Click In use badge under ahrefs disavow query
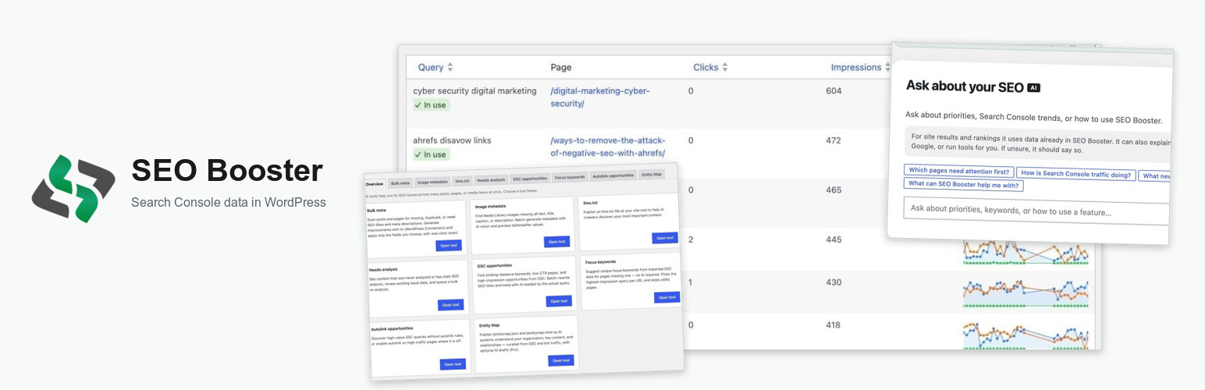 pos(432,154)
